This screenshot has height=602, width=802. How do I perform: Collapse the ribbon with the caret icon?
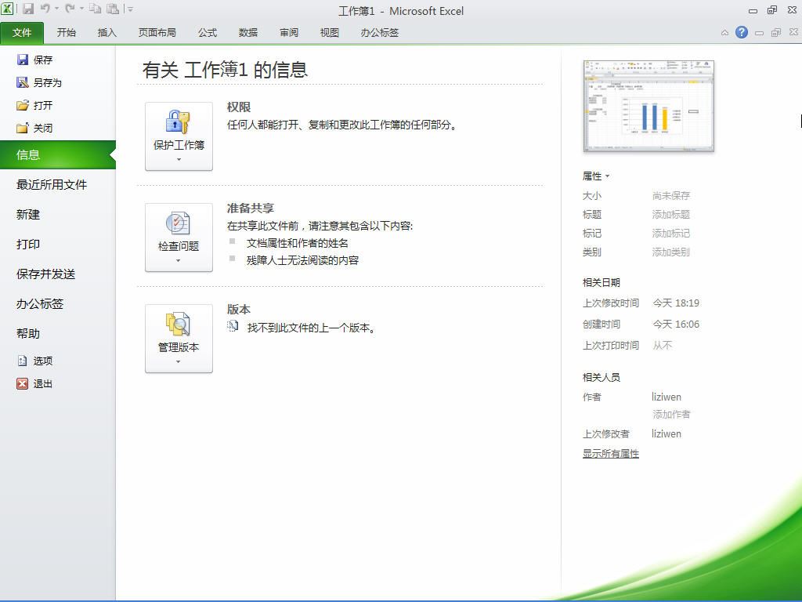724,33
